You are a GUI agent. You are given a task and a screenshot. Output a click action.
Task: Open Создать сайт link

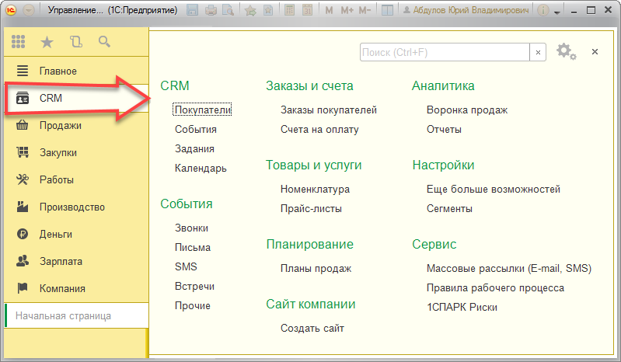312,328
